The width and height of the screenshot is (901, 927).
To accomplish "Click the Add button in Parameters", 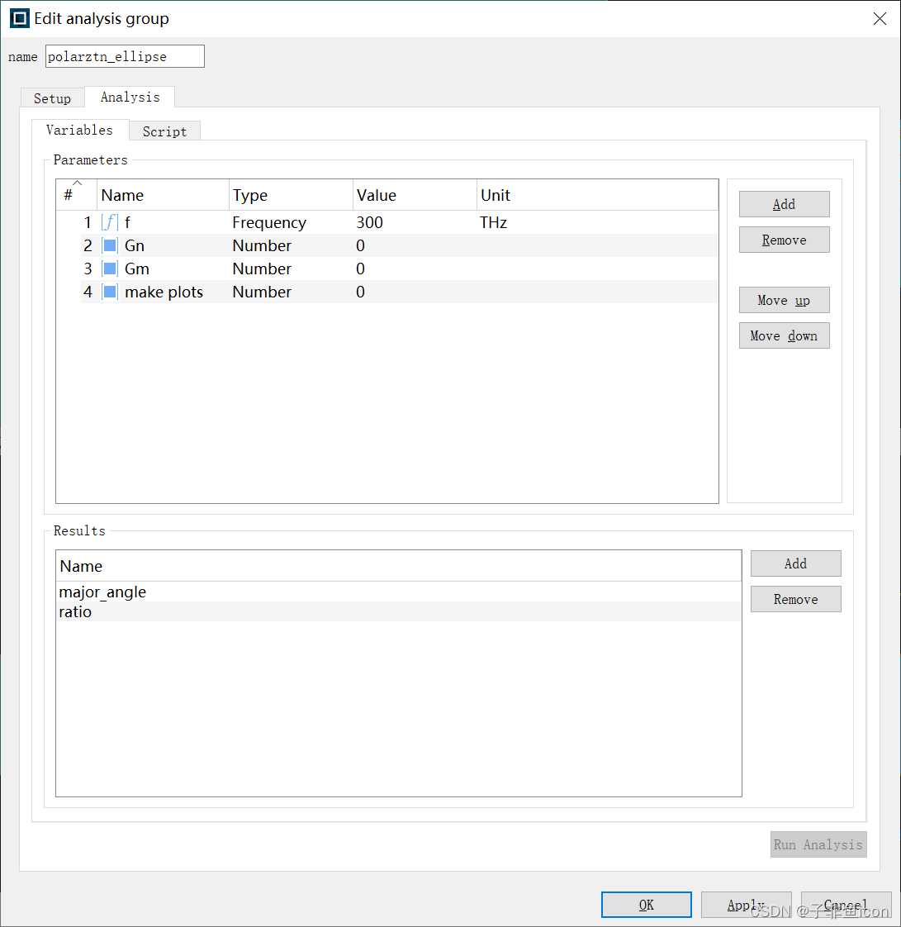I will [784, 204].
